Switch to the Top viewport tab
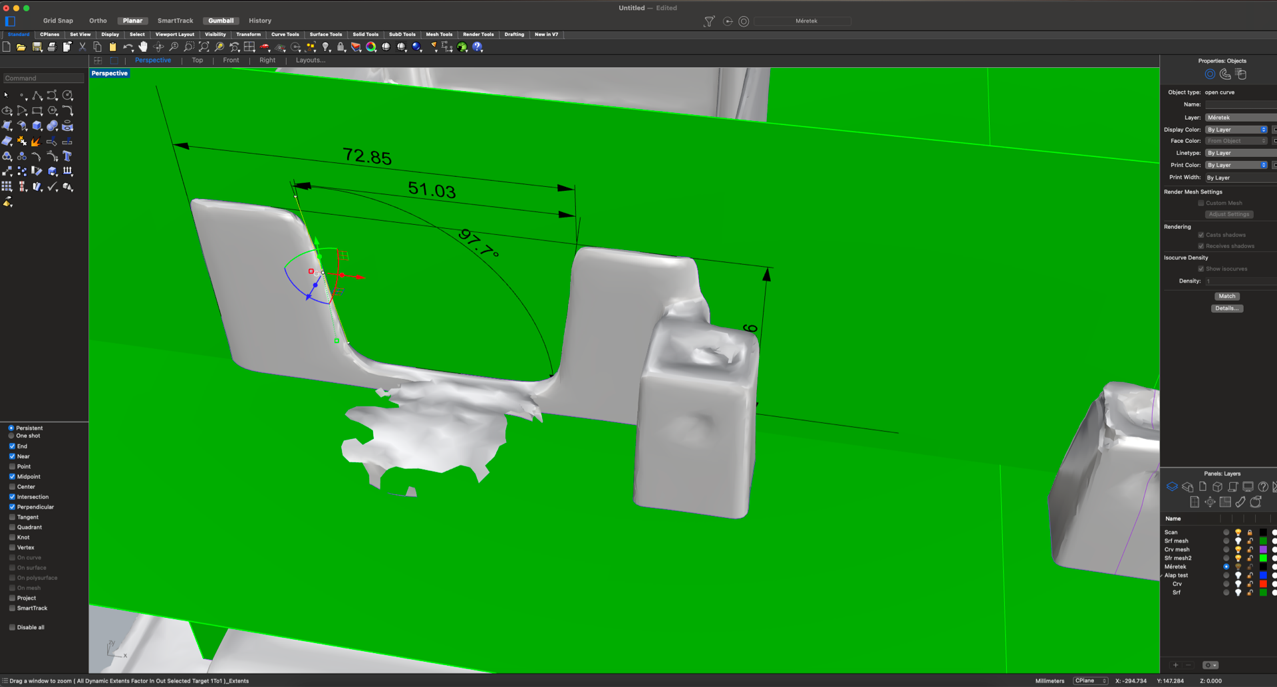The image size is (1277, 687). point(198,61)
